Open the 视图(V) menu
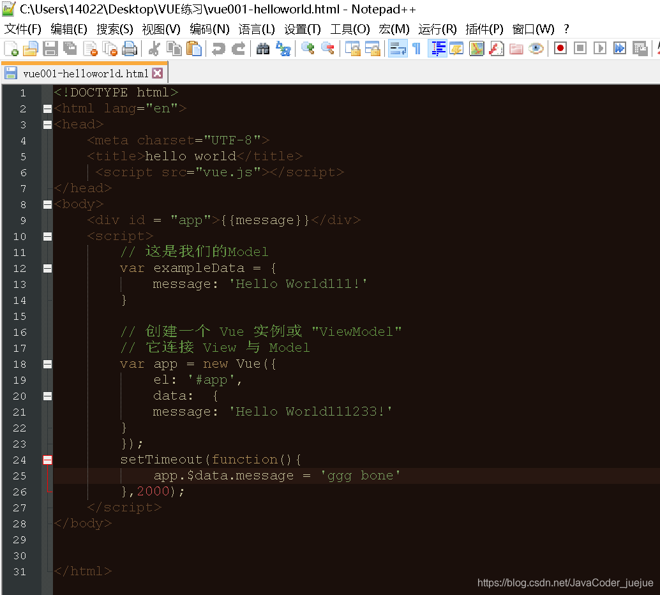This screenshot has height=595, width=660. (x=161, y=29)
